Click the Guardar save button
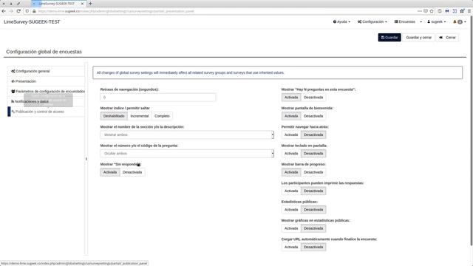 click(389, 38)
